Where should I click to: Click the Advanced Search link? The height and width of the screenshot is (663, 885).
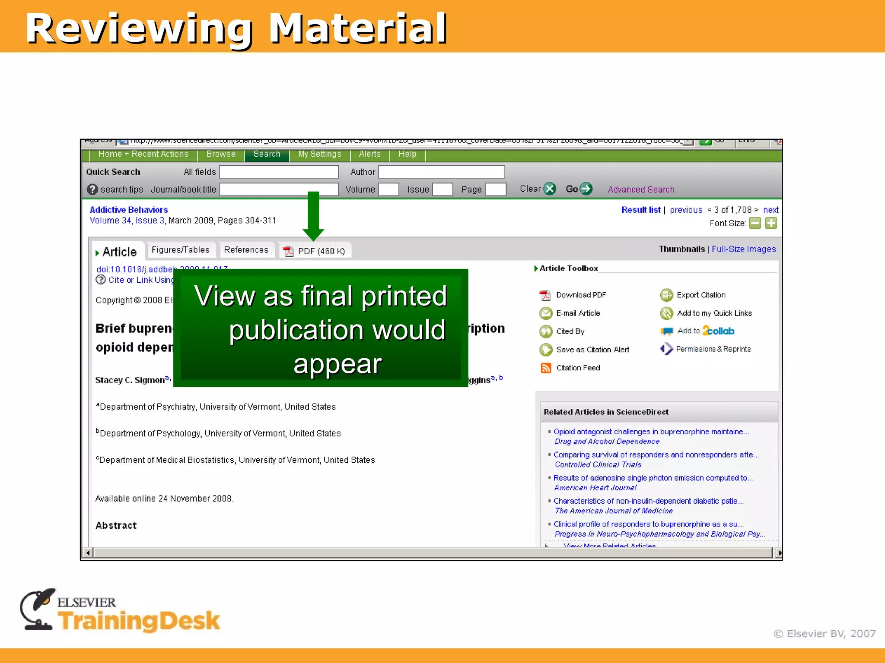pyautogui.click(x=641, y=189)
